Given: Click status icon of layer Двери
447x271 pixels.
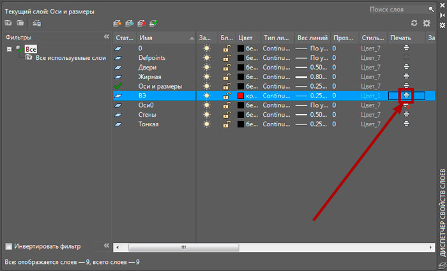Looking at the screenshot, I should 117,68.
